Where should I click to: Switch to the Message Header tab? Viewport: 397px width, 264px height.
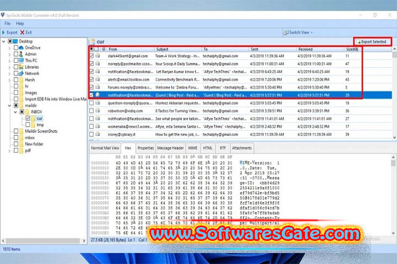170,148
